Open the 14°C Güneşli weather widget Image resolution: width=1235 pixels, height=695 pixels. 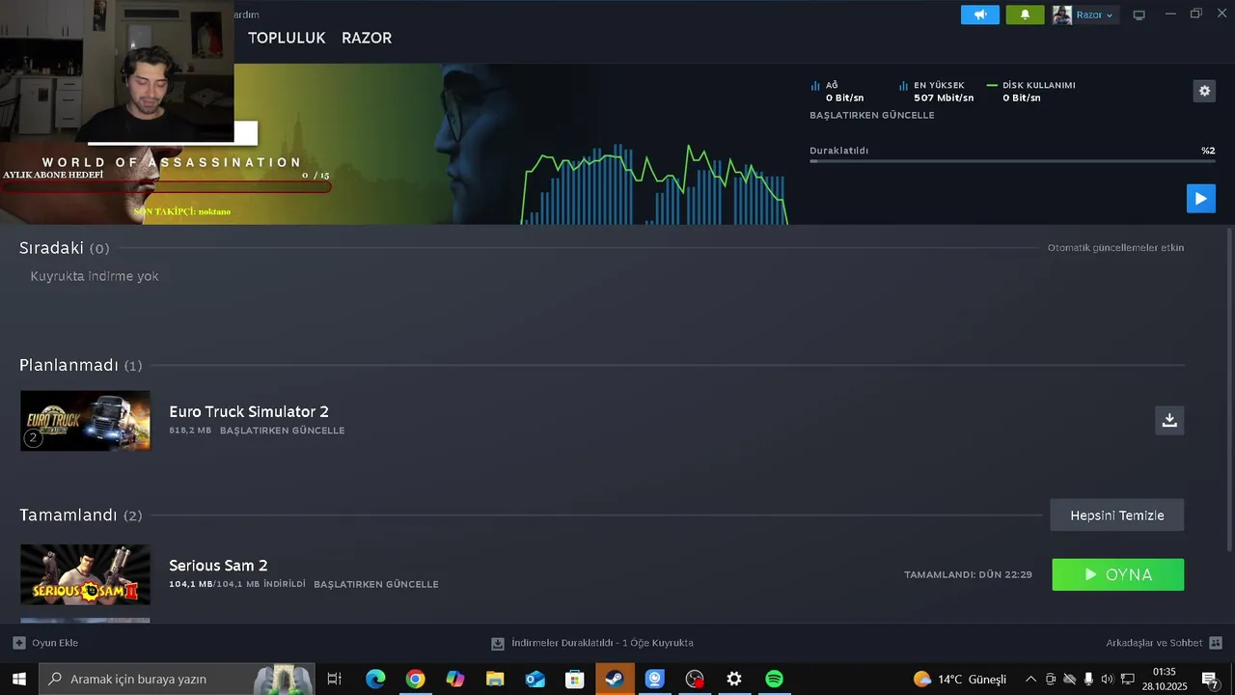point(960,679)
